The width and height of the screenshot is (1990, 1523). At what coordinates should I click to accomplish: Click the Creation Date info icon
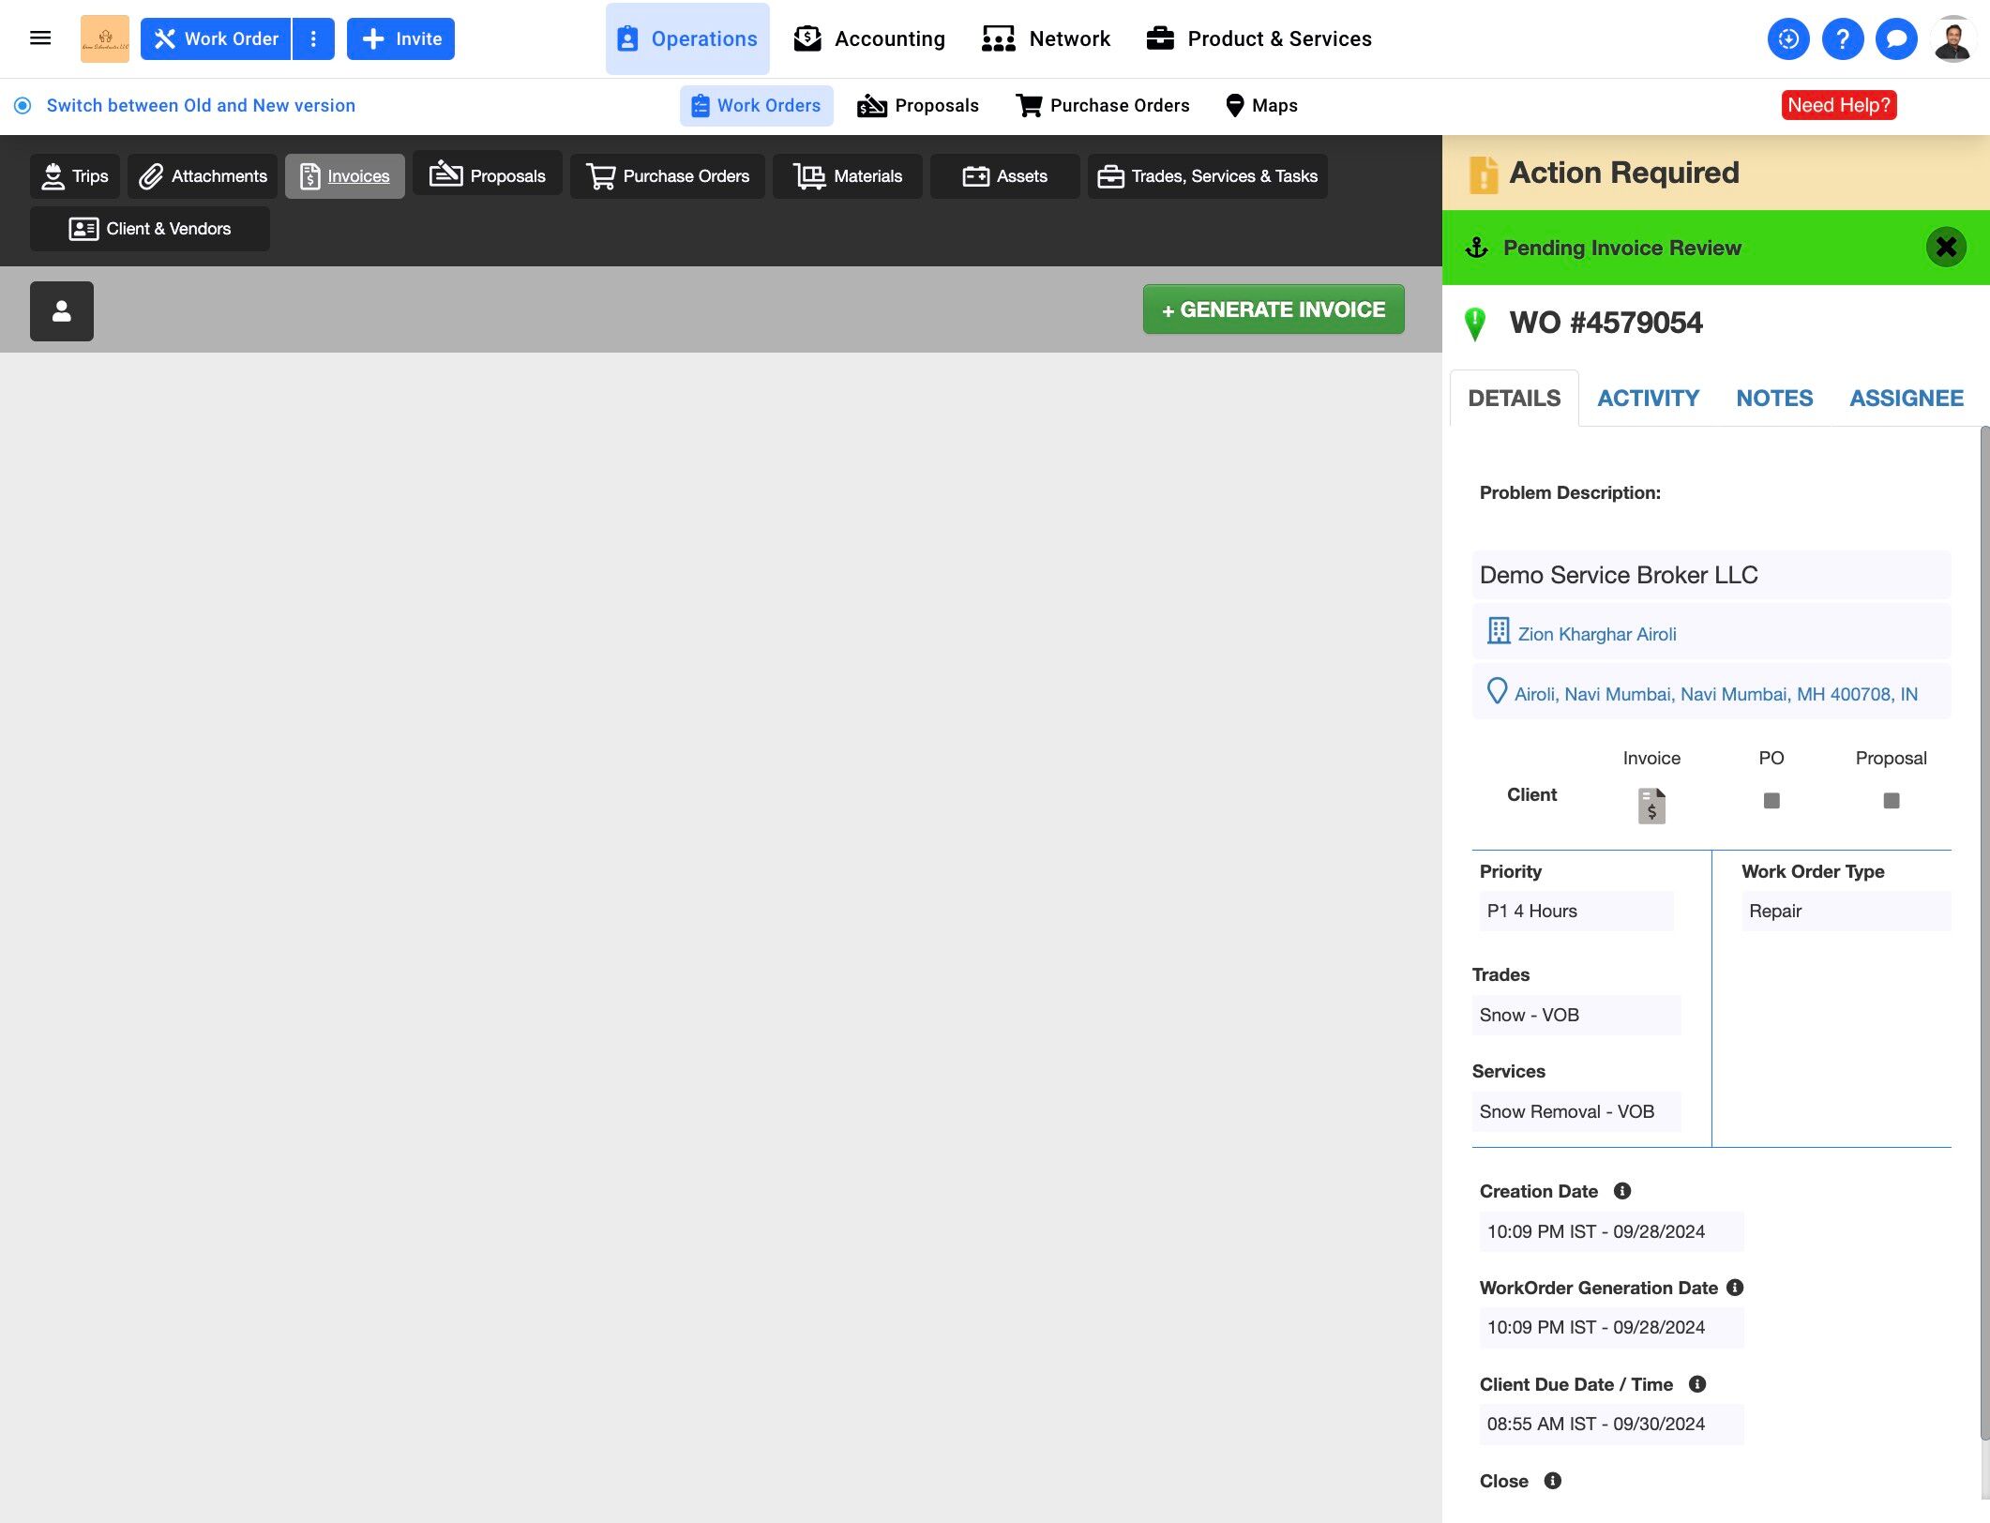(x=1621, y=1191)
